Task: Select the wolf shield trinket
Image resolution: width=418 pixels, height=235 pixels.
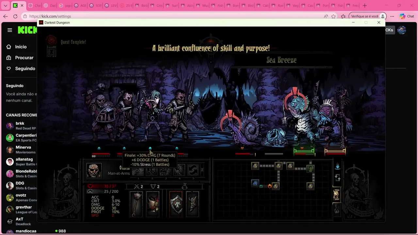Action: point(176,204)
